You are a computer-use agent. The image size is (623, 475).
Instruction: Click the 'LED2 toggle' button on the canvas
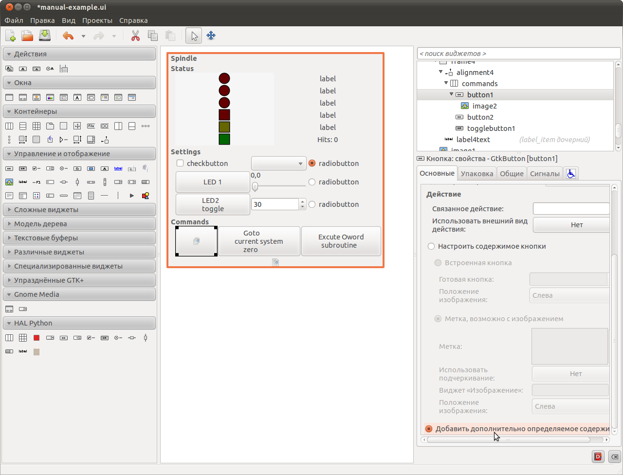click(212, 204)
